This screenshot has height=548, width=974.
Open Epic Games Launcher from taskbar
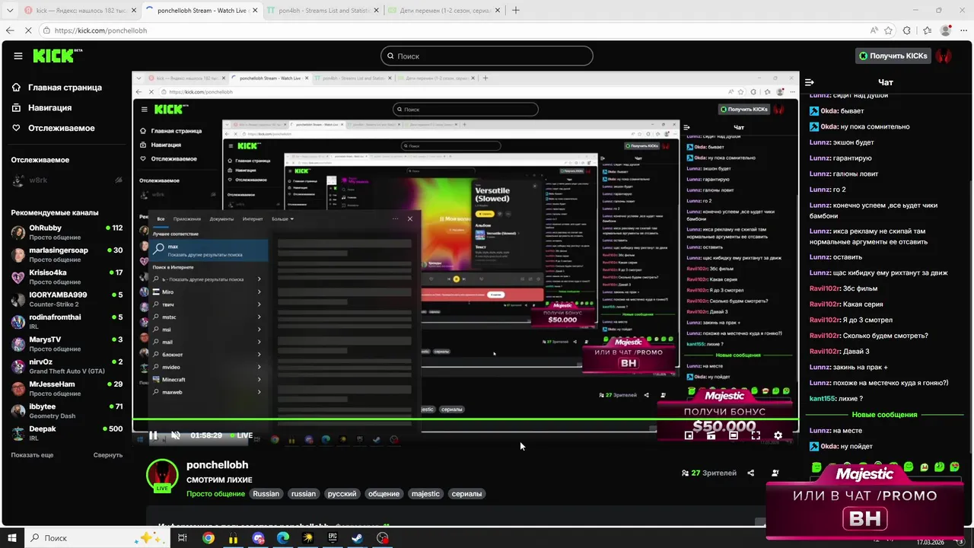pos(333,538)
